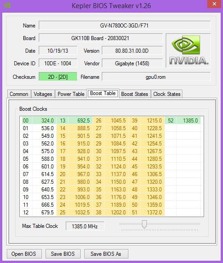Click table index 26 in Boost Clocks

tap(99, 120)
